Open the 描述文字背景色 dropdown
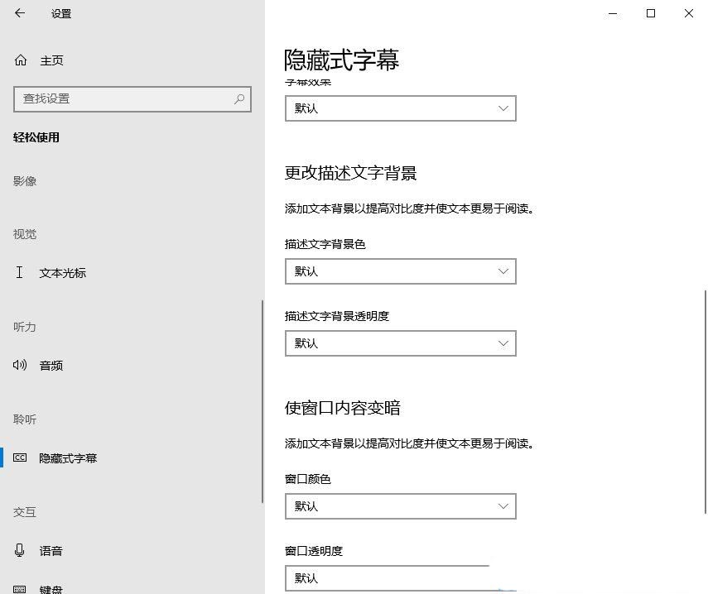The image size is (708, 594). (x=400, y=271)
